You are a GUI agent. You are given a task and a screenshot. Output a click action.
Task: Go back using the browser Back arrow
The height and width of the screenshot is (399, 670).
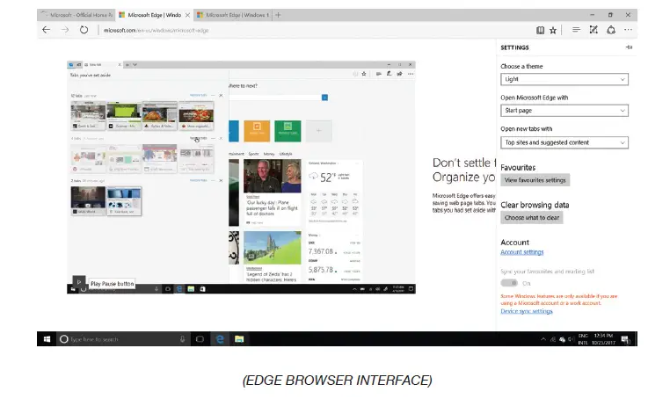click(46, 30)
